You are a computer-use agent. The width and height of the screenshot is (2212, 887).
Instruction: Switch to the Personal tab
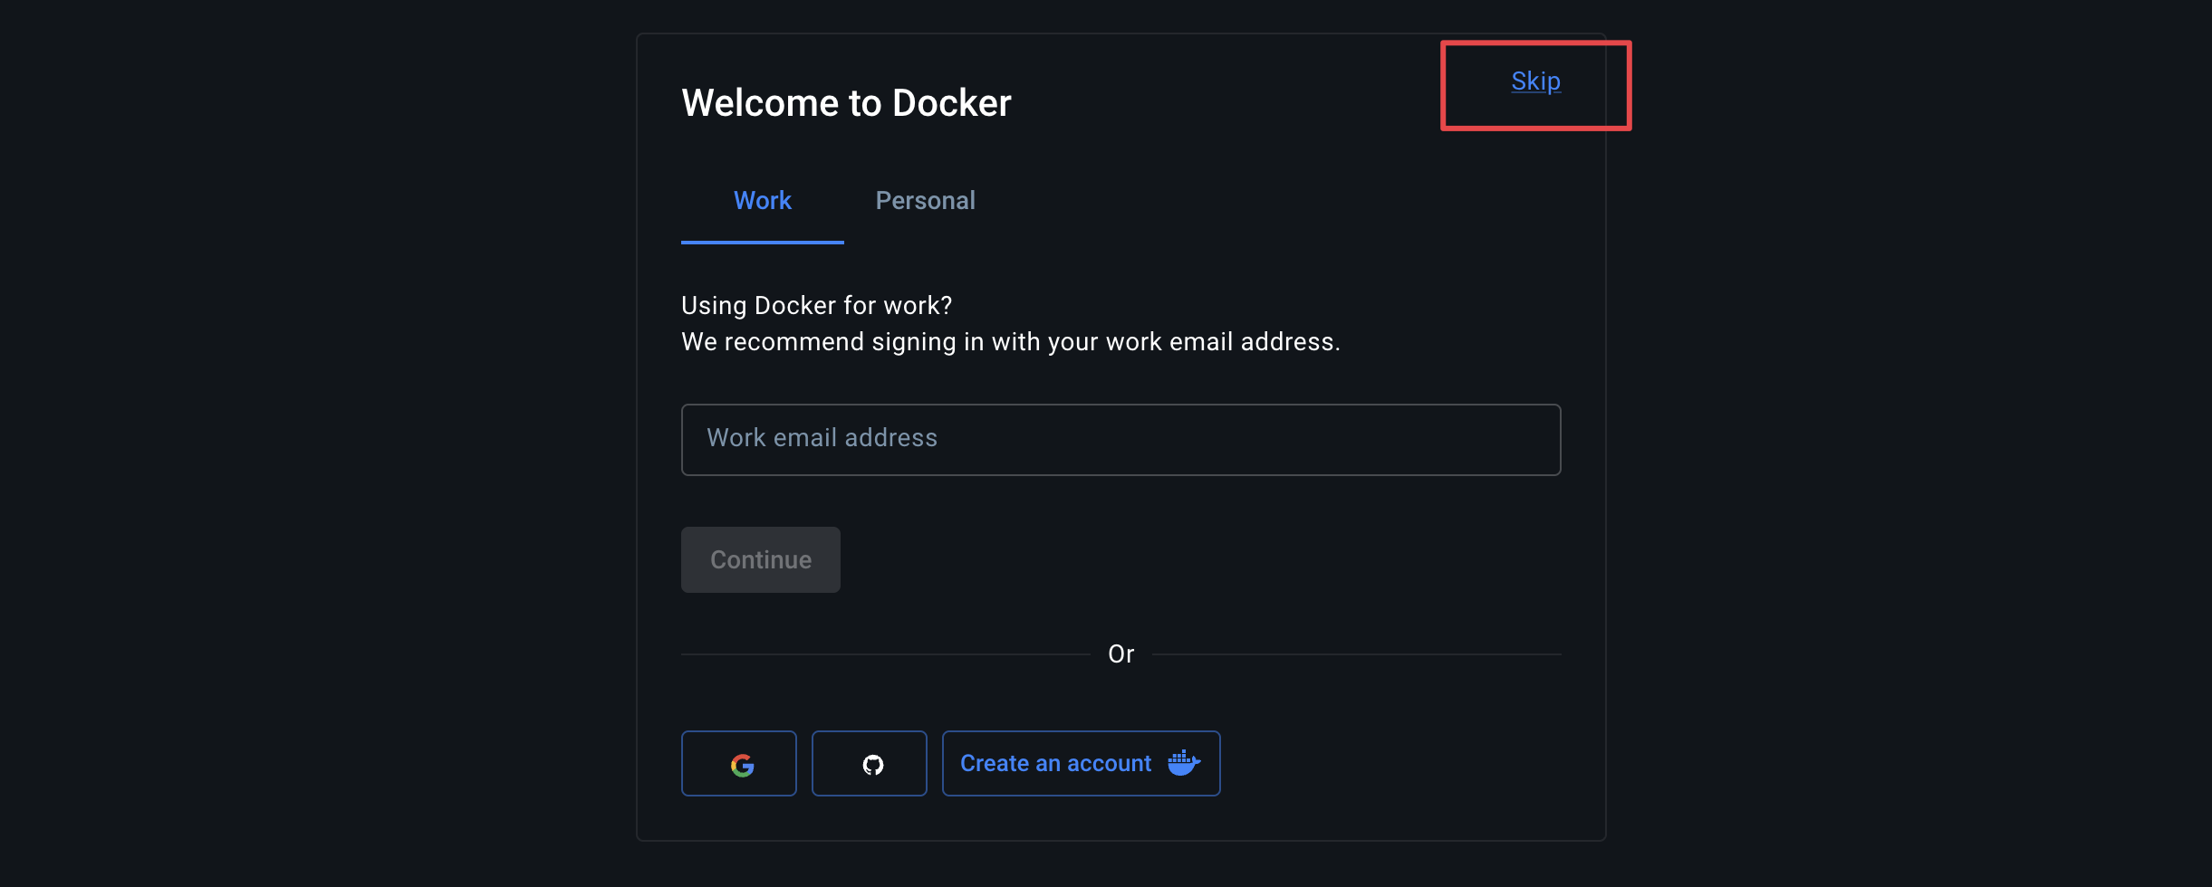(x=925, y=201)
